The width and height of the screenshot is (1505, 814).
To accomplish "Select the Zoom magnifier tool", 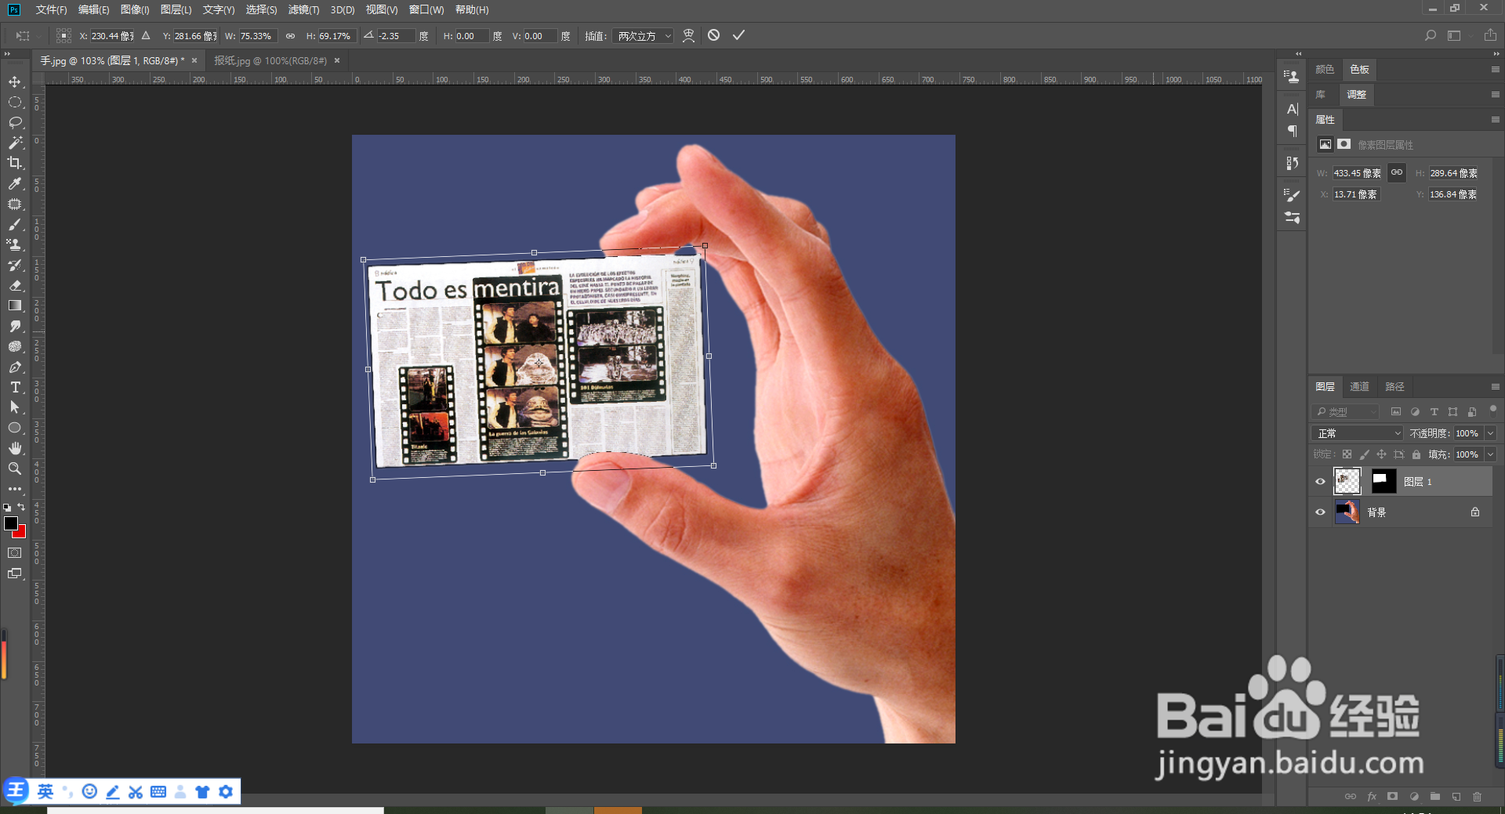I will tap(15, 469).
